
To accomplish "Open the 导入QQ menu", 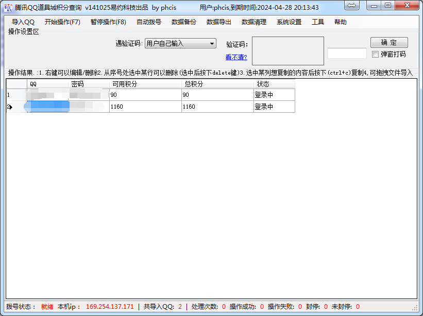I will (23, 22).
